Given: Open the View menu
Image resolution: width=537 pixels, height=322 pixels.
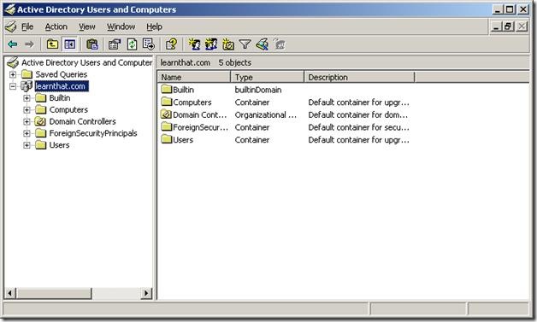Looking at the screenshot, I should 87,26.
